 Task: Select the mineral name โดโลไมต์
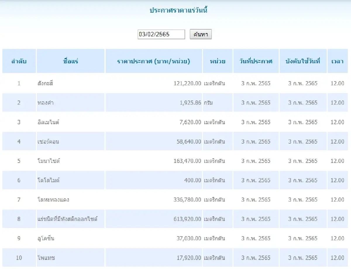49,180
